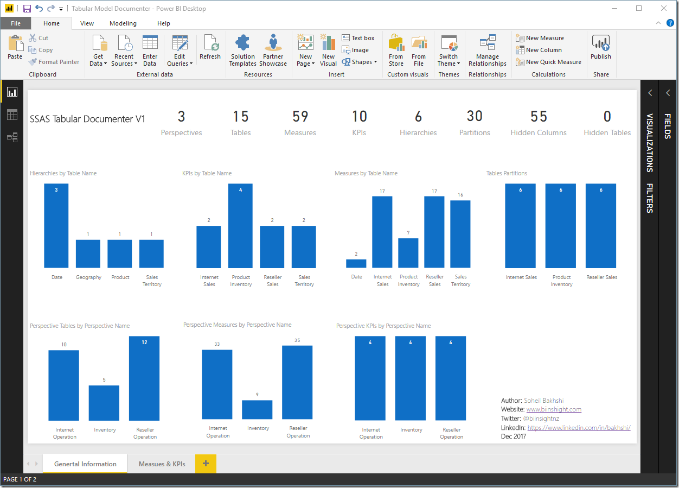Screen dimensions: 679x488
Task: Switch to Data view in left sidebar
Action: (x=11, y=115)
